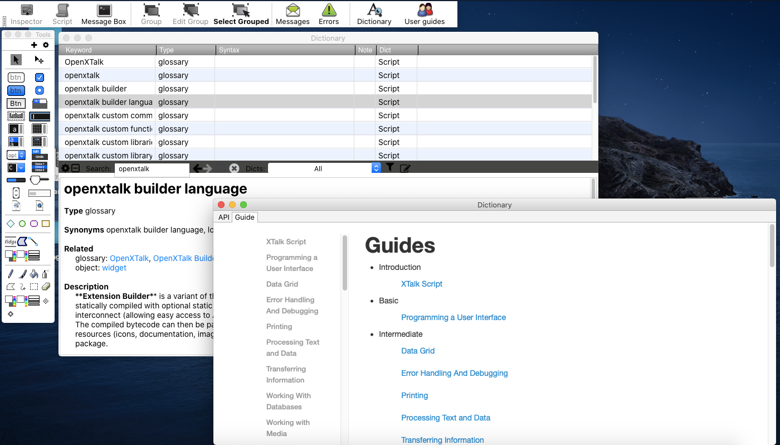Clear the search with the X icon
Viewport: 780px width, 445px height.
235,168
